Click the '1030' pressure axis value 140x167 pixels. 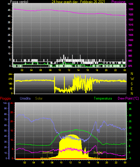point(131,9)
